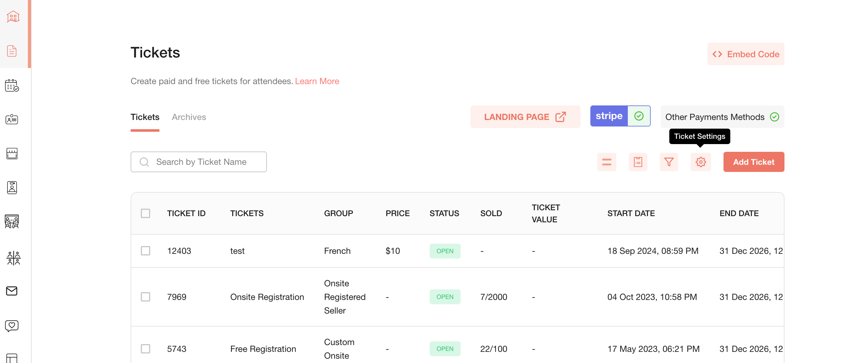Click the Add Ticket button

(x=754, y=162)
